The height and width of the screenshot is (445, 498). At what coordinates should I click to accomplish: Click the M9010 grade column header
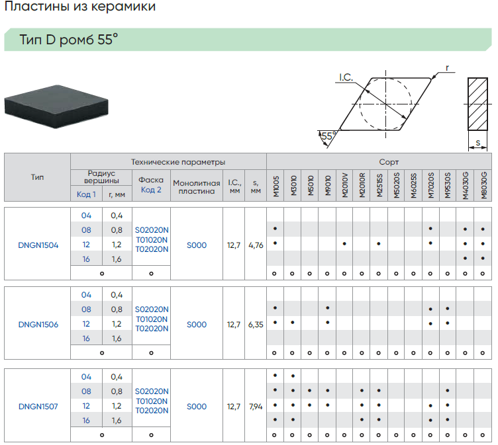328,186
